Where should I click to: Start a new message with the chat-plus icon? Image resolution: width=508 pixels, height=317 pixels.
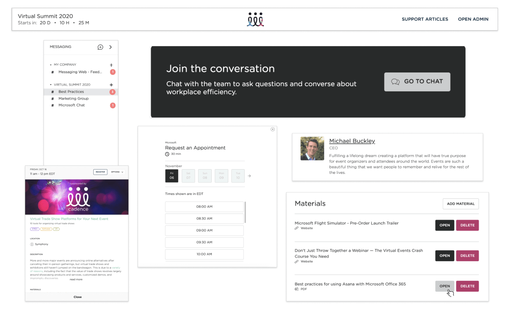(100, 47)
